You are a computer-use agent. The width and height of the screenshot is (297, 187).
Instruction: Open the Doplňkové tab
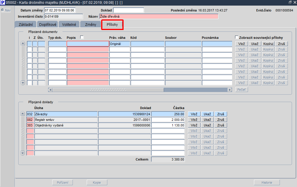[48, 25]
